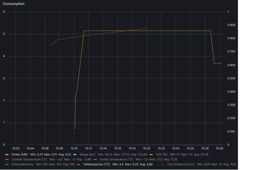Click the orange SOC color swatch
The height and width of the screenshot is (170, 268).
(151, 154)
